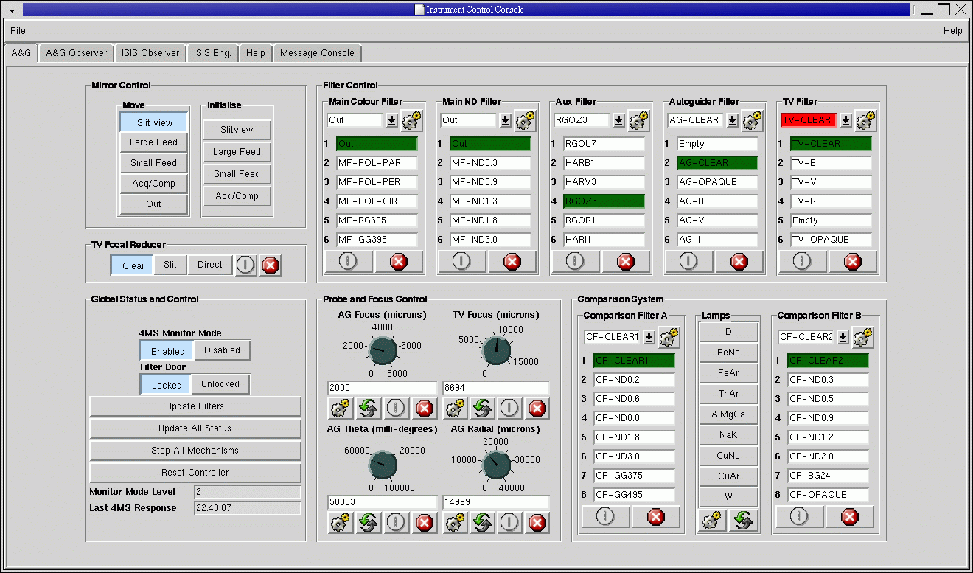The width and height of the screenshot is (973, 573).
Task: Click red stop icon under Aux Filter
Action: click(x=625, y=261)
